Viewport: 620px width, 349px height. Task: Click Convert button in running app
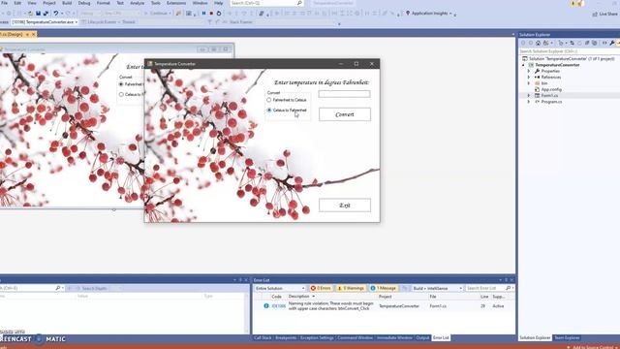345,114
